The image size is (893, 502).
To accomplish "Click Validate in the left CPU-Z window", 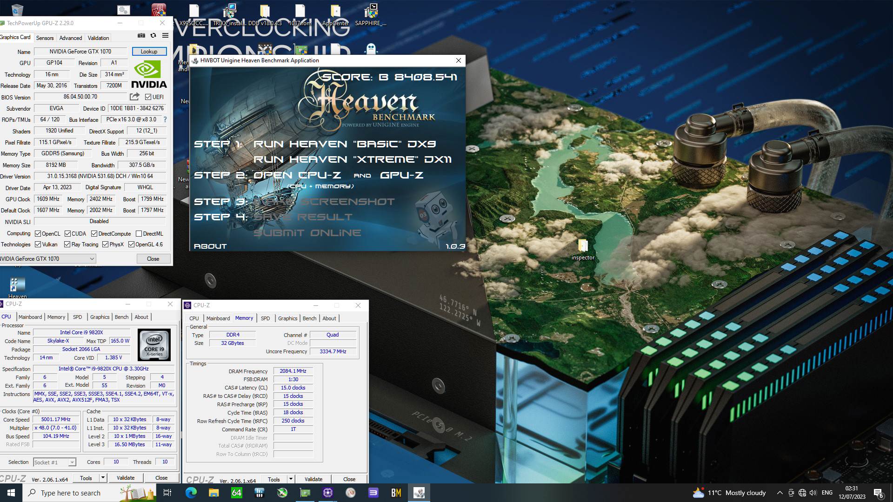I will [x=126, y=478].
